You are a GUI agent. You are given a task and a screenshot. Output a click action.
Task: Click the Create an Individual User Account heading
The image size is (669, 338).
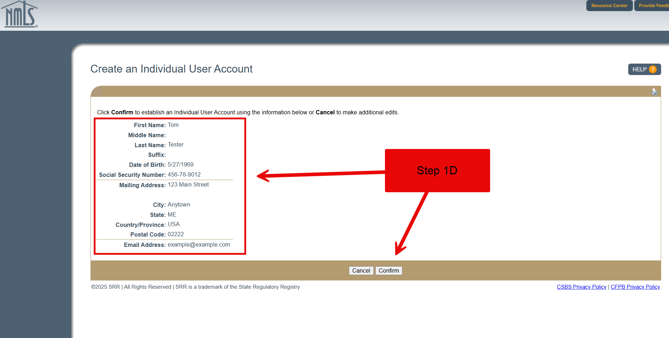171,69
